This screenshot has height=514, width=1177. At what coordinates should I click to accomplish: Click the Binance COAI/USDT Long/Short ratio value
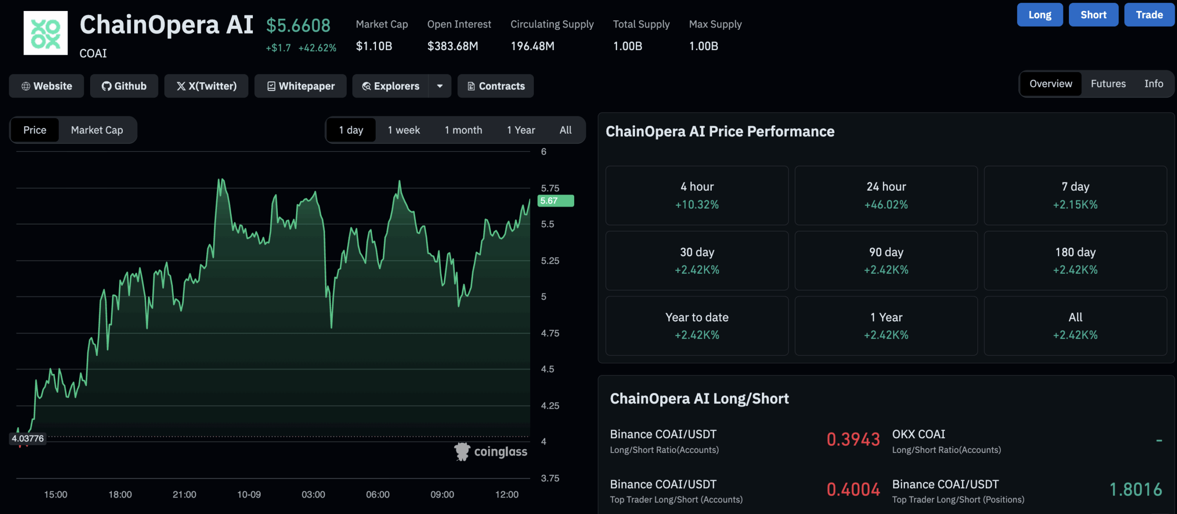853,439
